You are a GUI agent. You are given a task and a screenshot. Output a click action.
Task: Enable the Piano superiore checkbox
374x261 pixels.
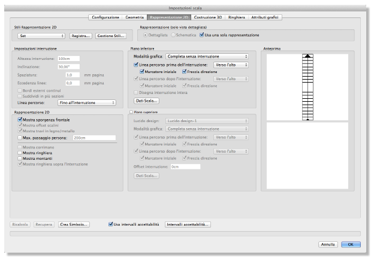(131, 112)
